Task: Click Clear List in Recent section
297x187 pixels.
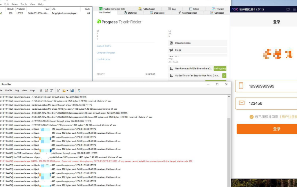Action: click(150, 74)
